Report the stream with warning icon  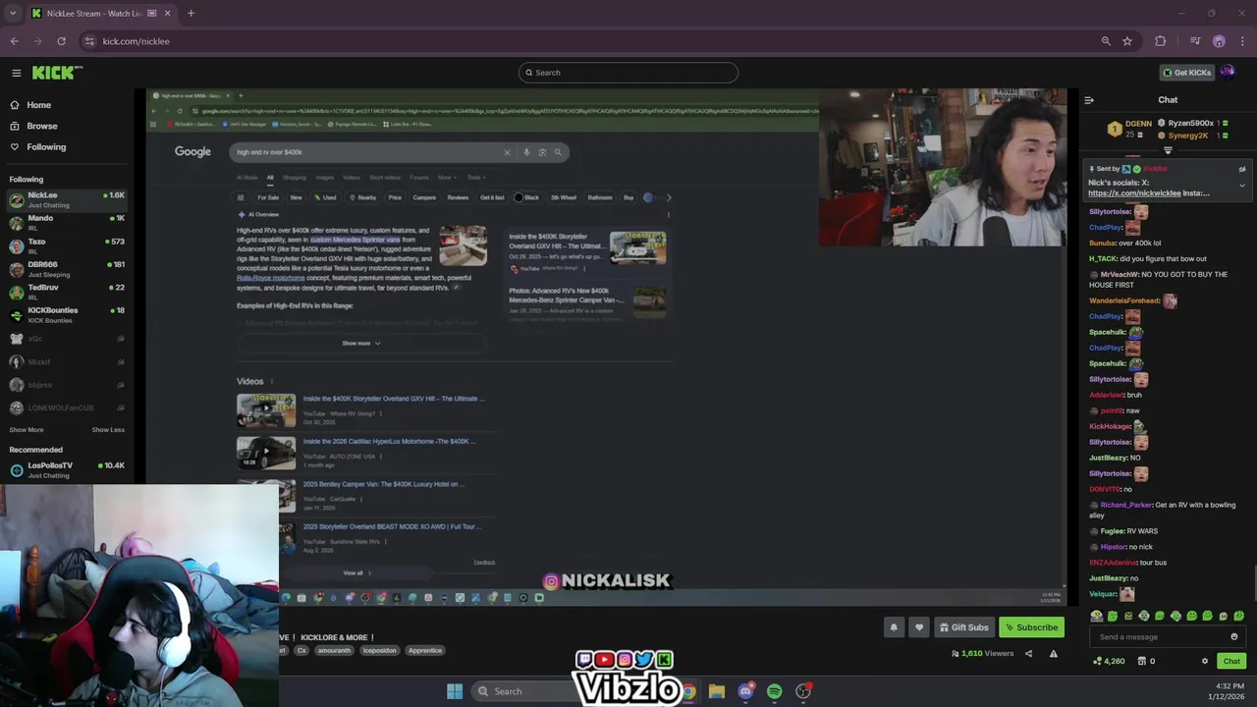(1054, 654)
